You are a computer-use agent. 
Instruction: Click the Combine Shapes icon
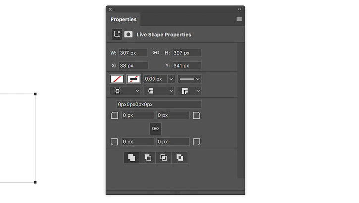(132, 157)
